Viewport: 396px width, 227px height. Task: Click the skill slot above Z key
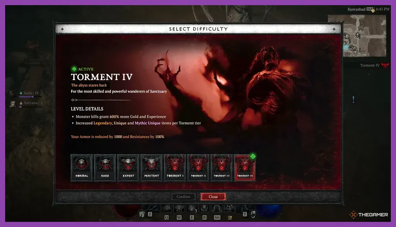coord(152,208)
